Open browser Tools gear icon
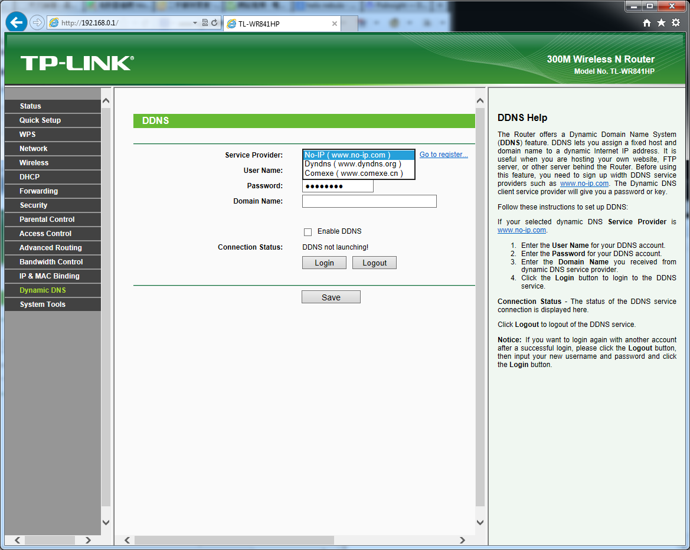Image resolution: width=690 pixels, height=550 pixels. (676, 23)
